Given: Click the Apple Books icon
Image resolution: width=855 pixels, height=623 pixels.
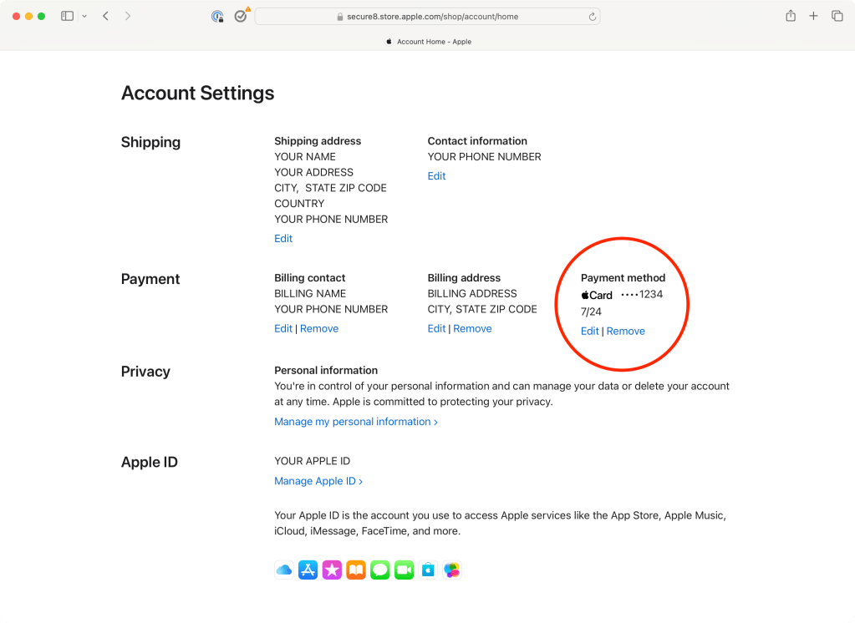Looking at the screenshot, I should [x=356, y=570].
